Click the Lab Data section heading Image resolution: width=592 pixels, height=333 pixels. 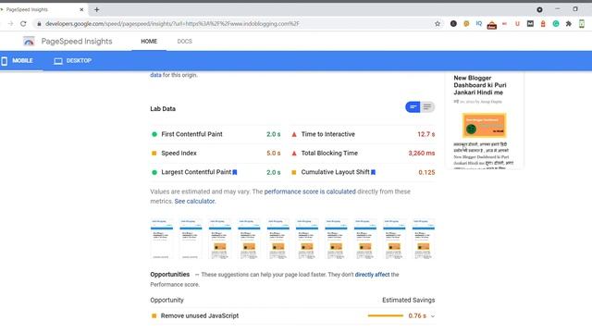click(x=163, y=109)
